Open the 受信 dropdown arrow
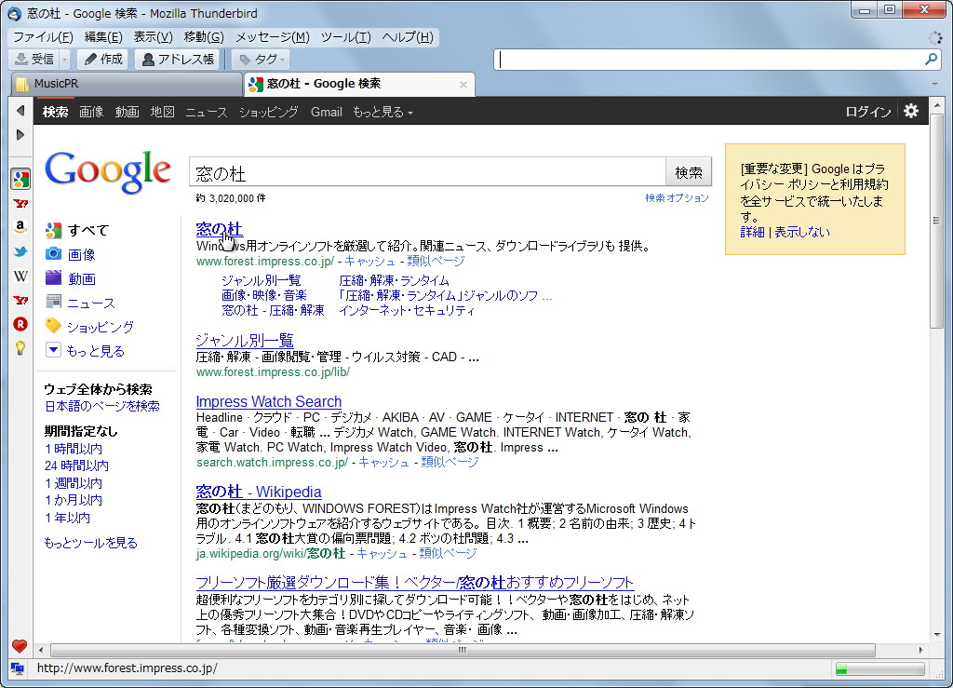 (64, 59)
